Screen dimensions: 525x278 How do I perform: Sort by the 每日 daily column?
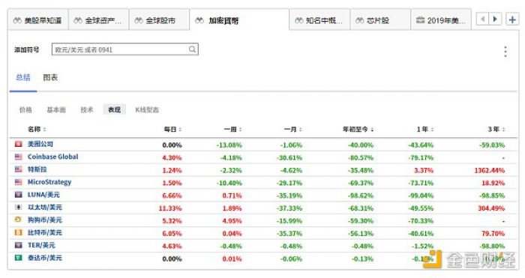pyautogui.click(x=172, y=129)
